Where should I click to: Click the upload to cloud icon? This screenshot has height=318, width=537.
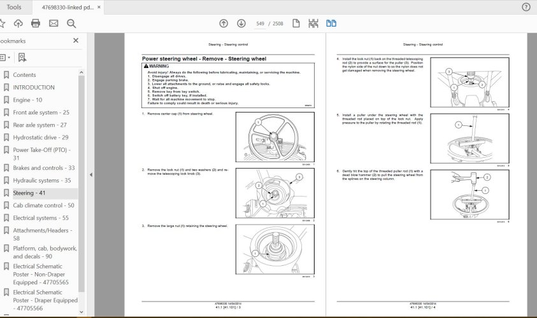pyautogui.click(x=18, y=24)
